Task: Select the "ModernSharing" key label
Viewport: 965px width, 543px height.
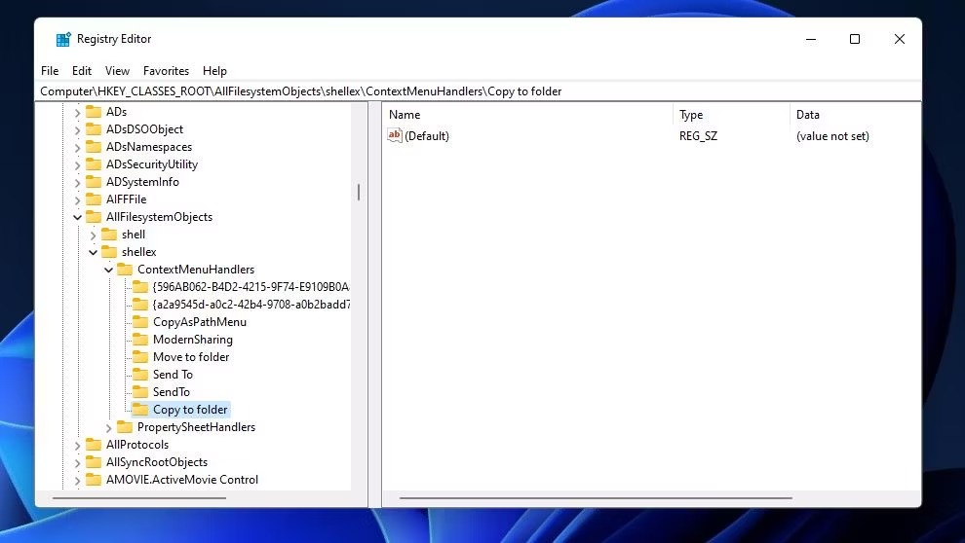Action: tap(193, 339)
